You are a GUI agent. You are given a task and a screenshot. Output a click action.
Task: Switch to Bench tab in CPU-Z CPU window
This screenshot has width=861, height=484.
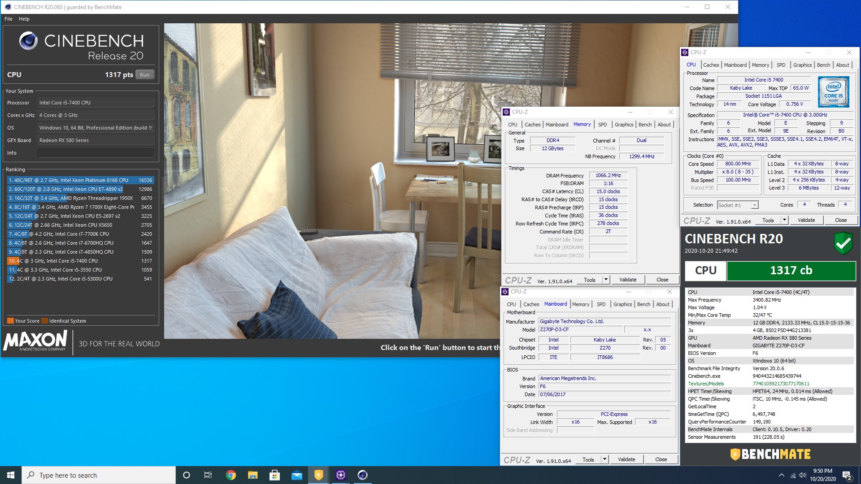(823, 65)
